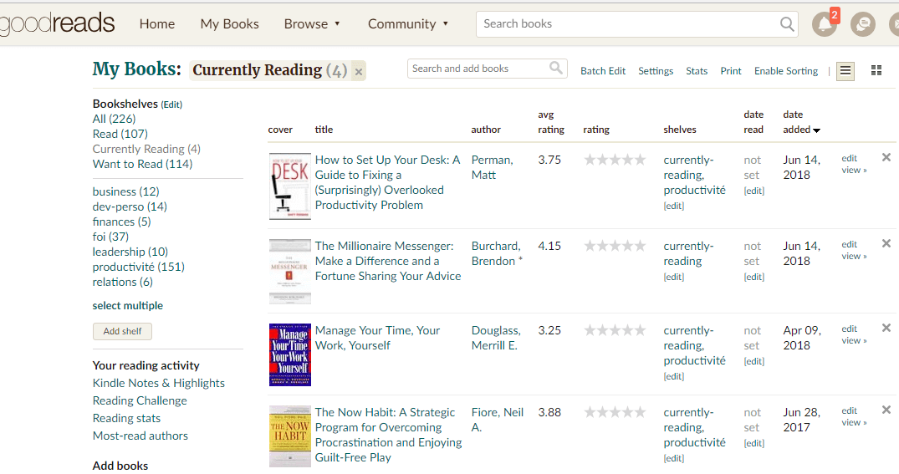Open the title Manage Your Time, Your Work, Yourself
The image size is (899, 474).
pos(377,339)
